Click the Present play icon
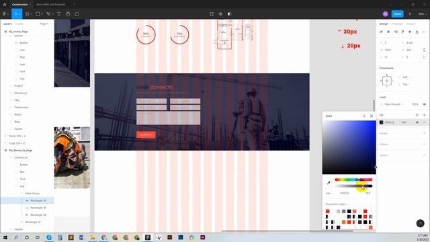430x242 pixels. pos(411,13)
